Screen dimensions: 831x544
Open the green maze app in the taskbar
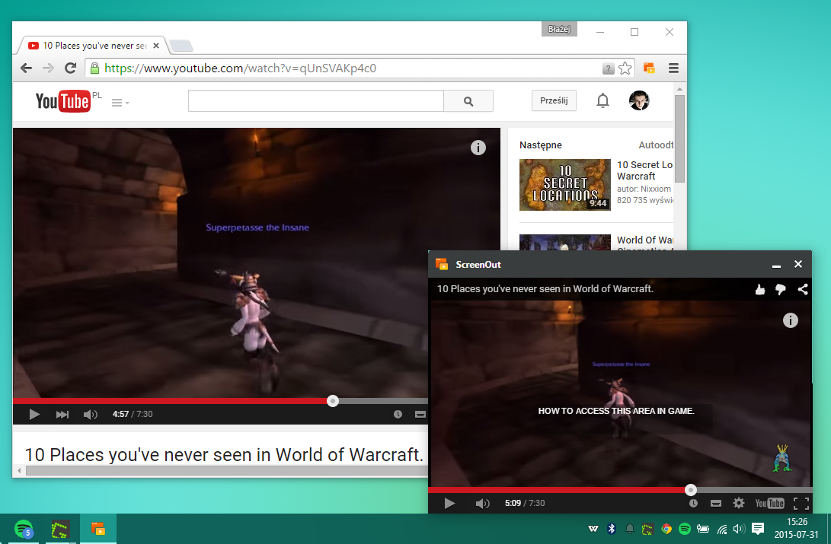pyautogui.click(x=60, y=529)
